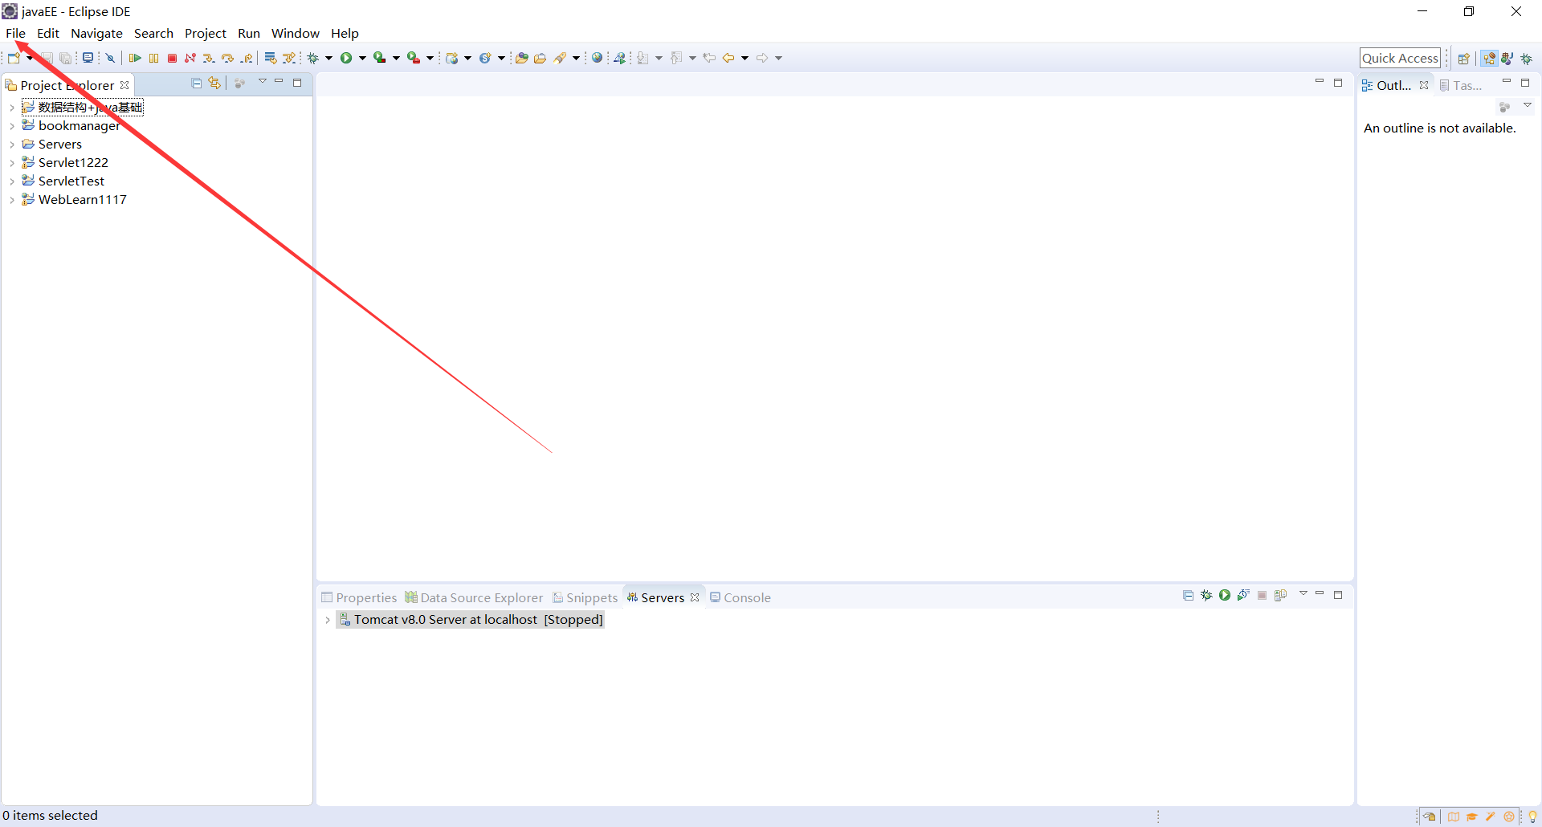
Task: Click Use Step Filters icon
Action: point(289,58)
